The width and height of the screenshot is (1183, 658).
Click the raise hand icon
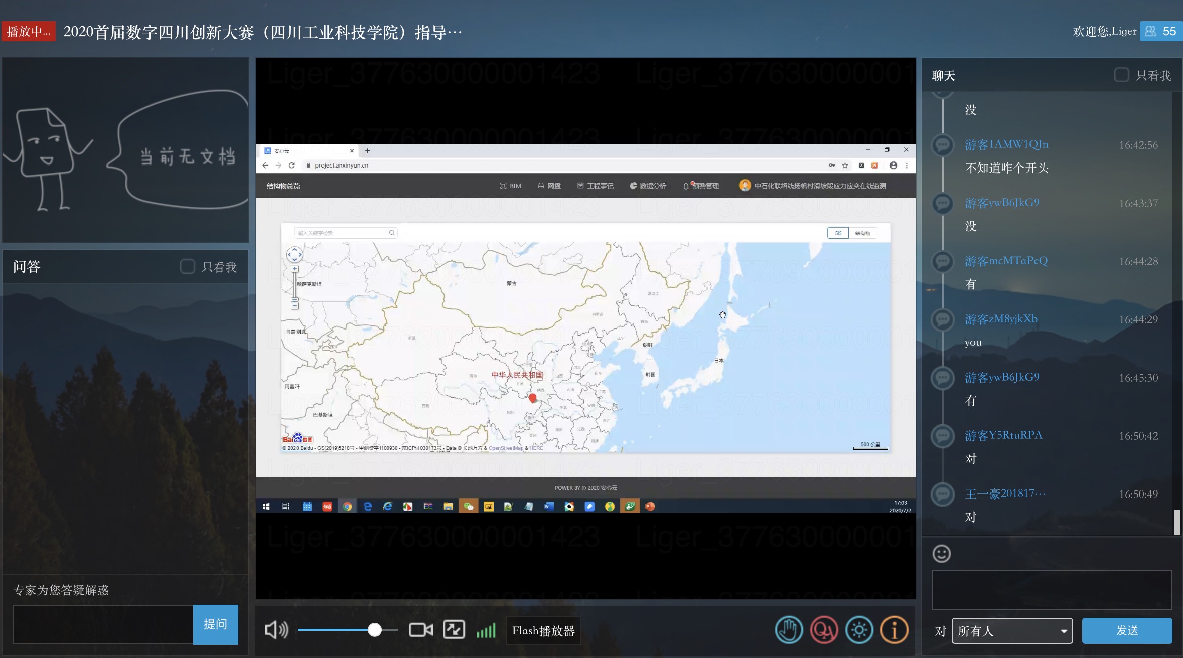pos(789,630)
